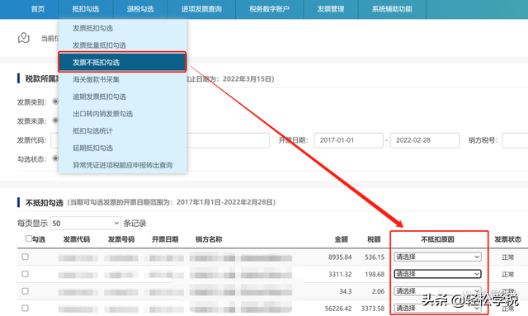This screenshot has width=528, height=316.
Task: Open 抵扣勾选统计 menu item
Action: tap(92, 130)
